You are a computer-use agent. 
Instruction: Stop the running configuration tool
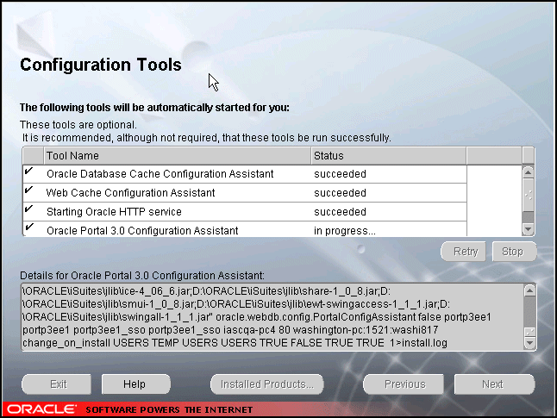coord(514,252)
